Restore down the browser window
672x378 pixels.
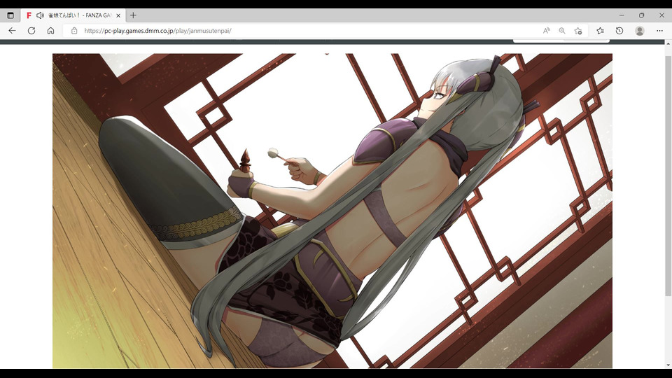point(642,15)
